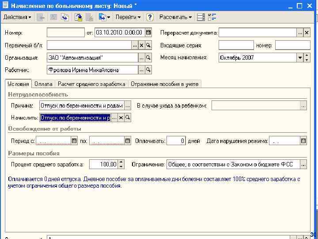Screen dimensions: 318x239
Task: Maximize the document window
Action: (x=299, y=6)
